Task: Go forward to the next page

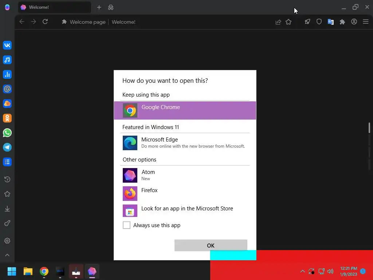Action: coord(34,22)
